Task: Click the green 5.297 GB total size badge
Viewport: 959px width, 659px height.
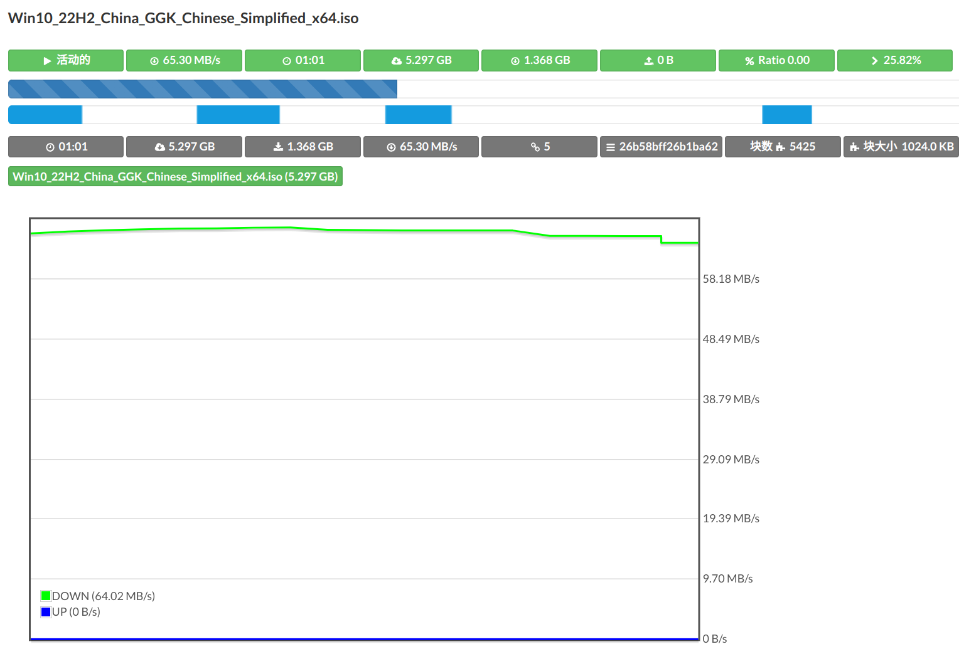Action: point(421,60)
